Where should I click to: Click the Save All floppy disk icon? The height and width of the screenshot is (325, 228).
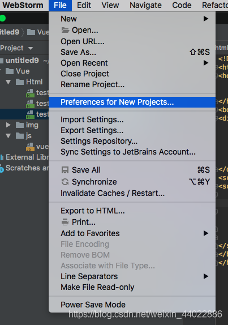(x=65, y=170)
